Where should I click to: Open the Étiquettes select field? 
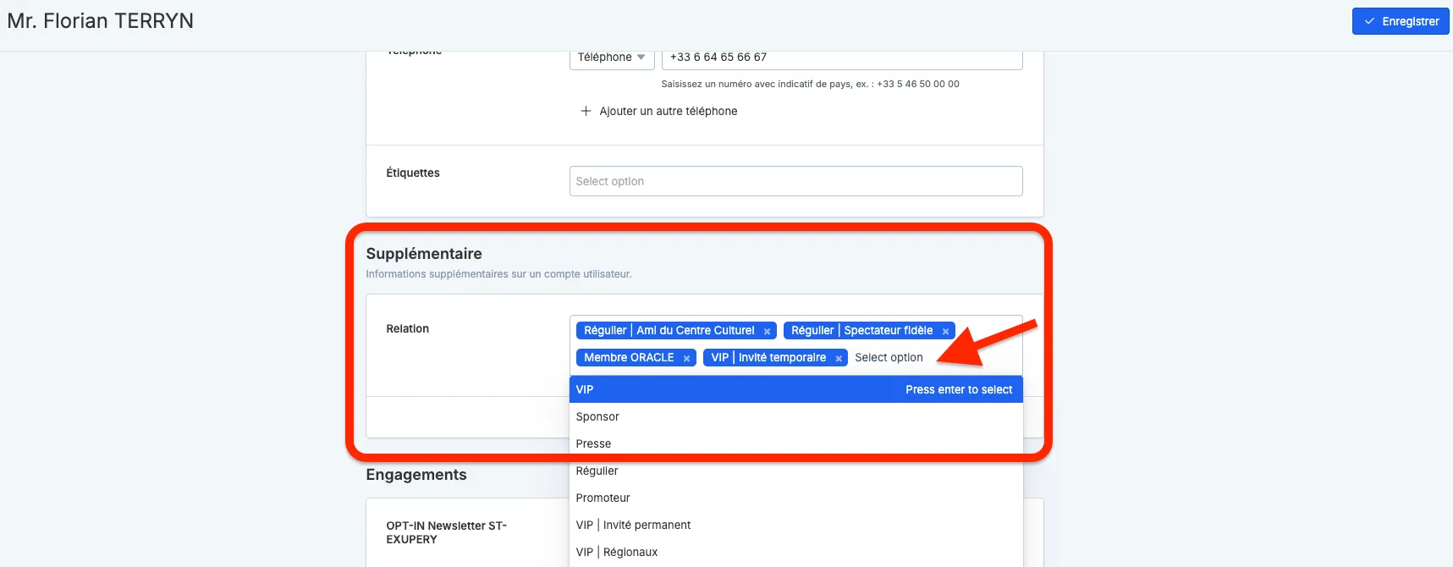(795, 181)
